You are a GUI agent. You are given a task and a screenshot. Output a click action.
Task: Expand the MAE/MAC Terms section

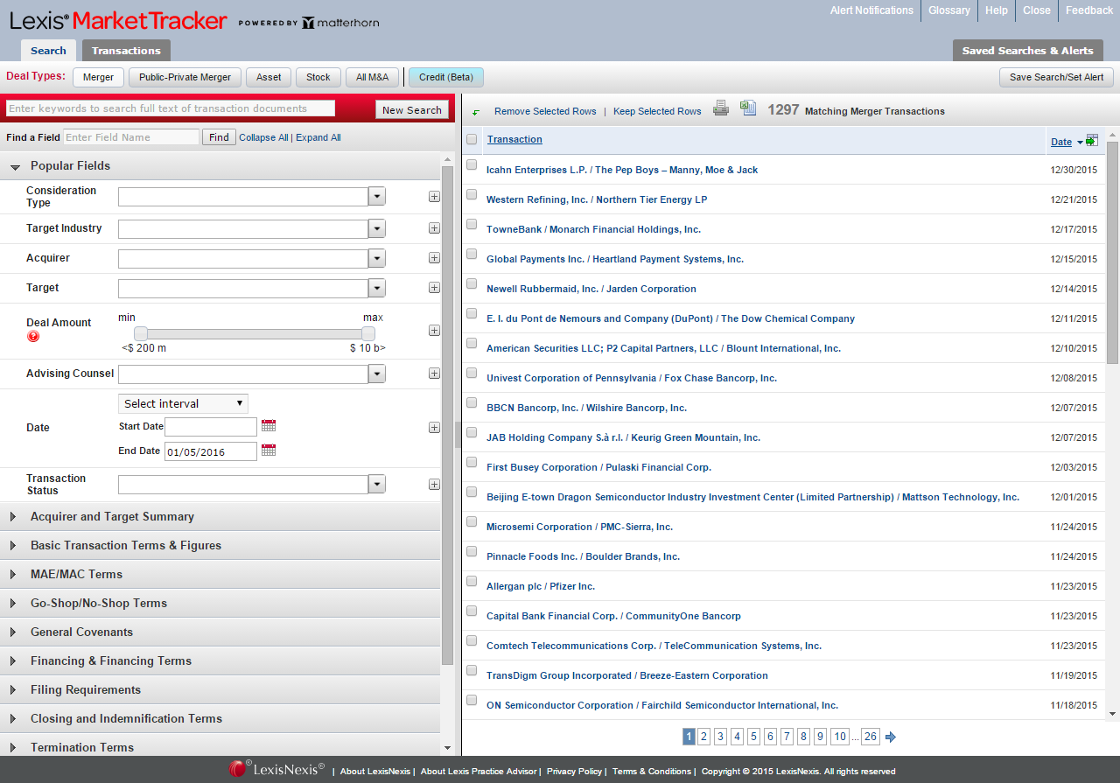click(220, 575)
